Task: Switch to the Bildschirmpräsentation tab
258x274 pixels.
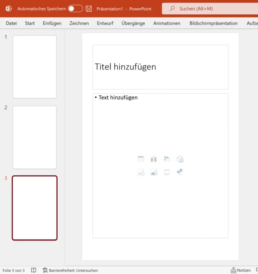Action: pyautogui.click(x=213, y=23)
